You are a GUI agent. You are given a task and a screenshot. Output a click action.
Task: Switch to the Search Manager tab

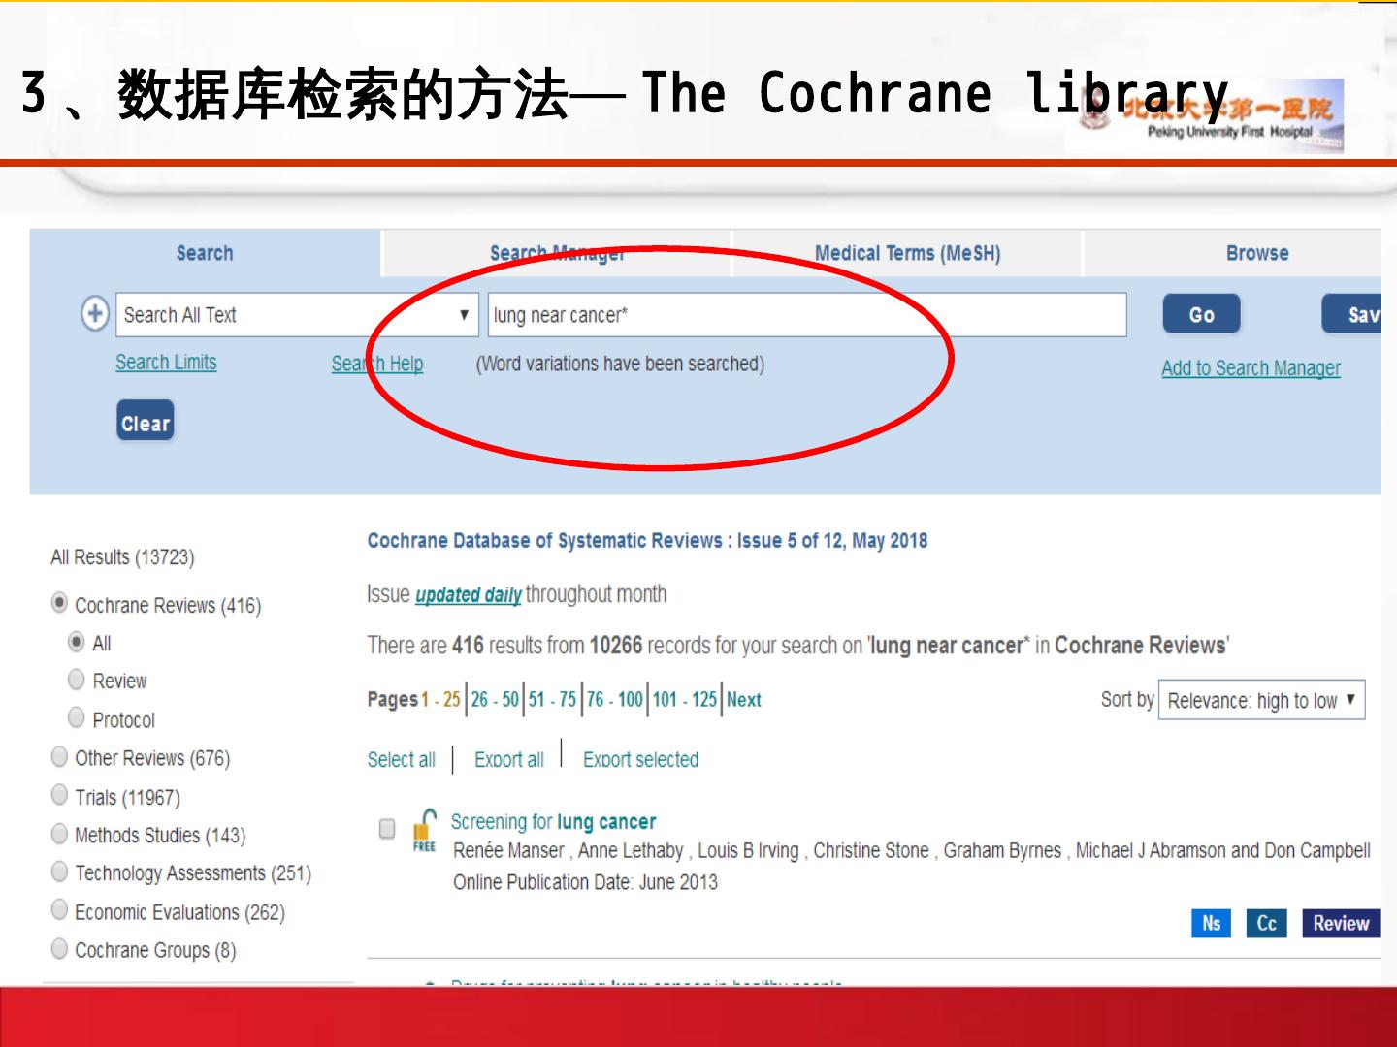pyautogui.click(x=557, y=254)
